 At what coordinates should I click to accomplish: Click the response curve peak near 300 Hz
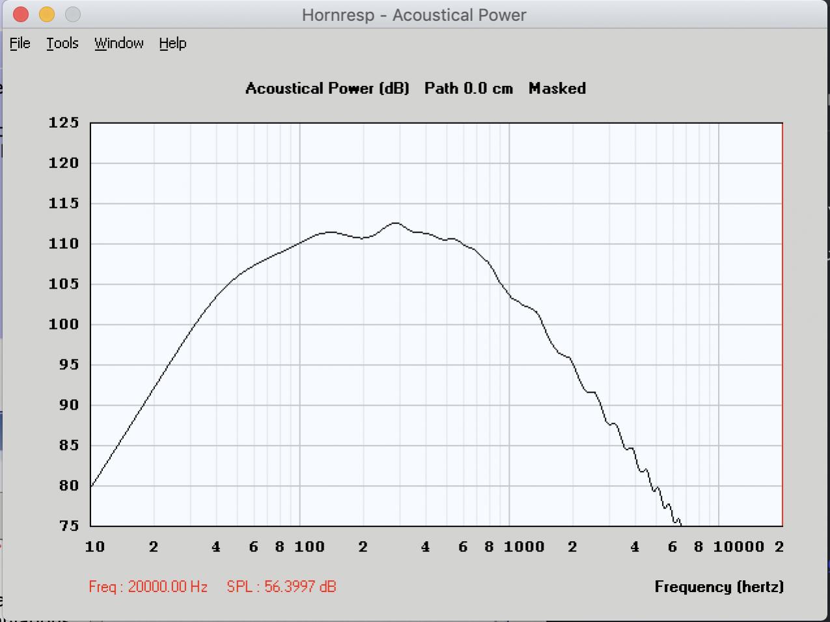(395, 223)
